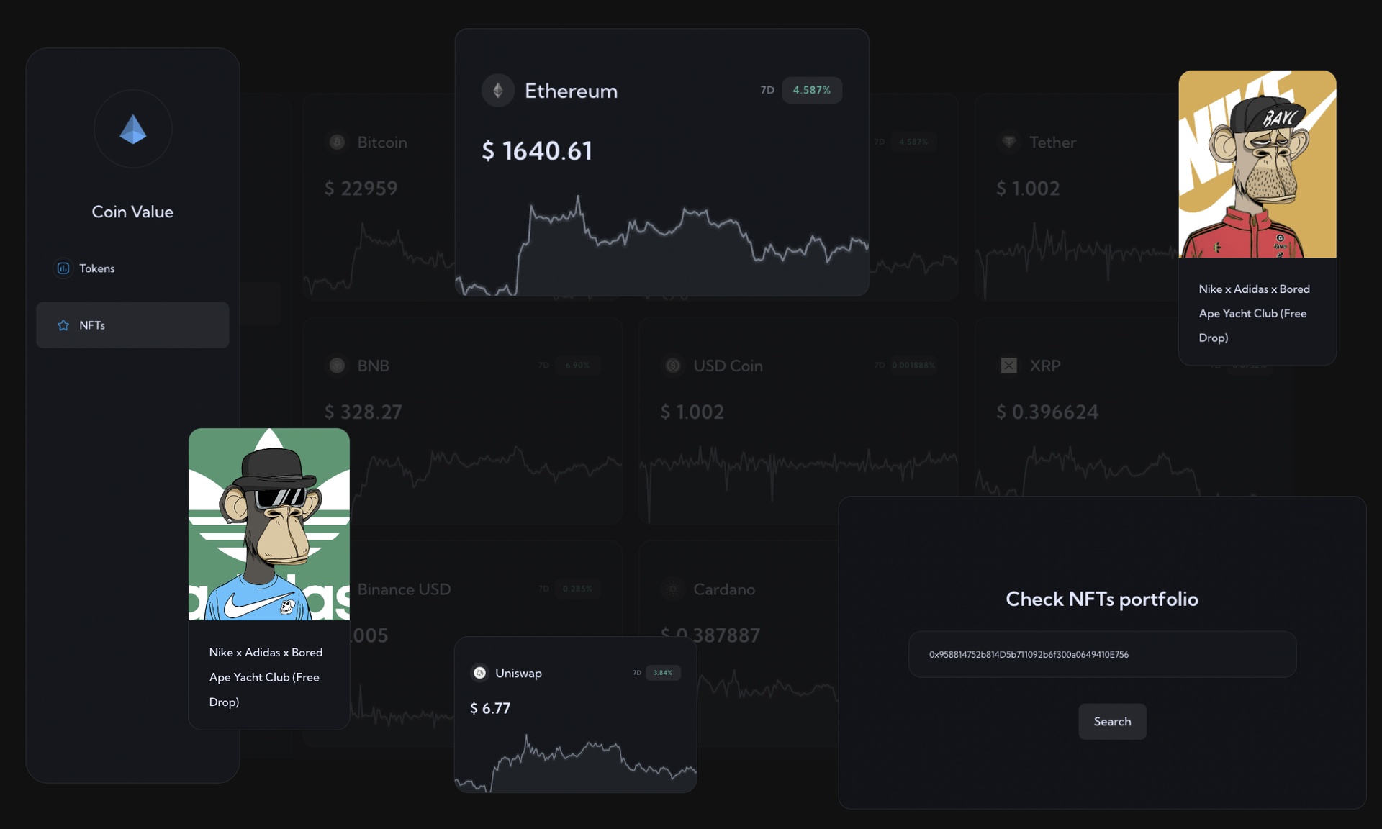Open the Nike ape NFT thumbnail with BAYC cap
This screenshot has width=1382, height=829.
click(x=1257, y=164)
